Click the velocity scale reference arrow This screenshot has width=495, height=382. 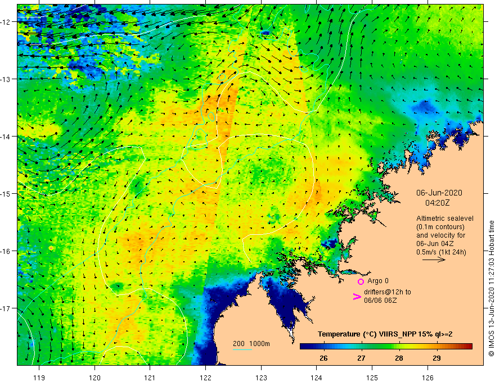click(x=434, y=260)
